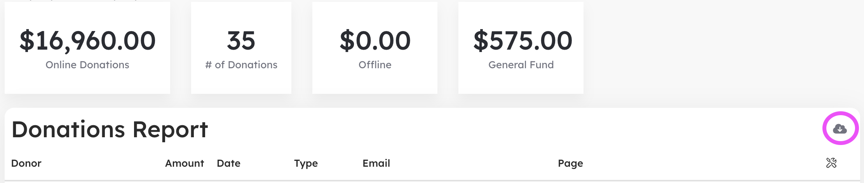Select the $16,960.00 online total figure
The width and height of the screenshot is (864, 183).
click(87, 41)
